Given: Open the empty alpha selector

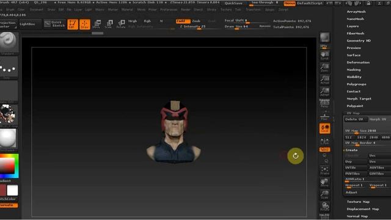Looking at the screenshot, I should point(9,91).
